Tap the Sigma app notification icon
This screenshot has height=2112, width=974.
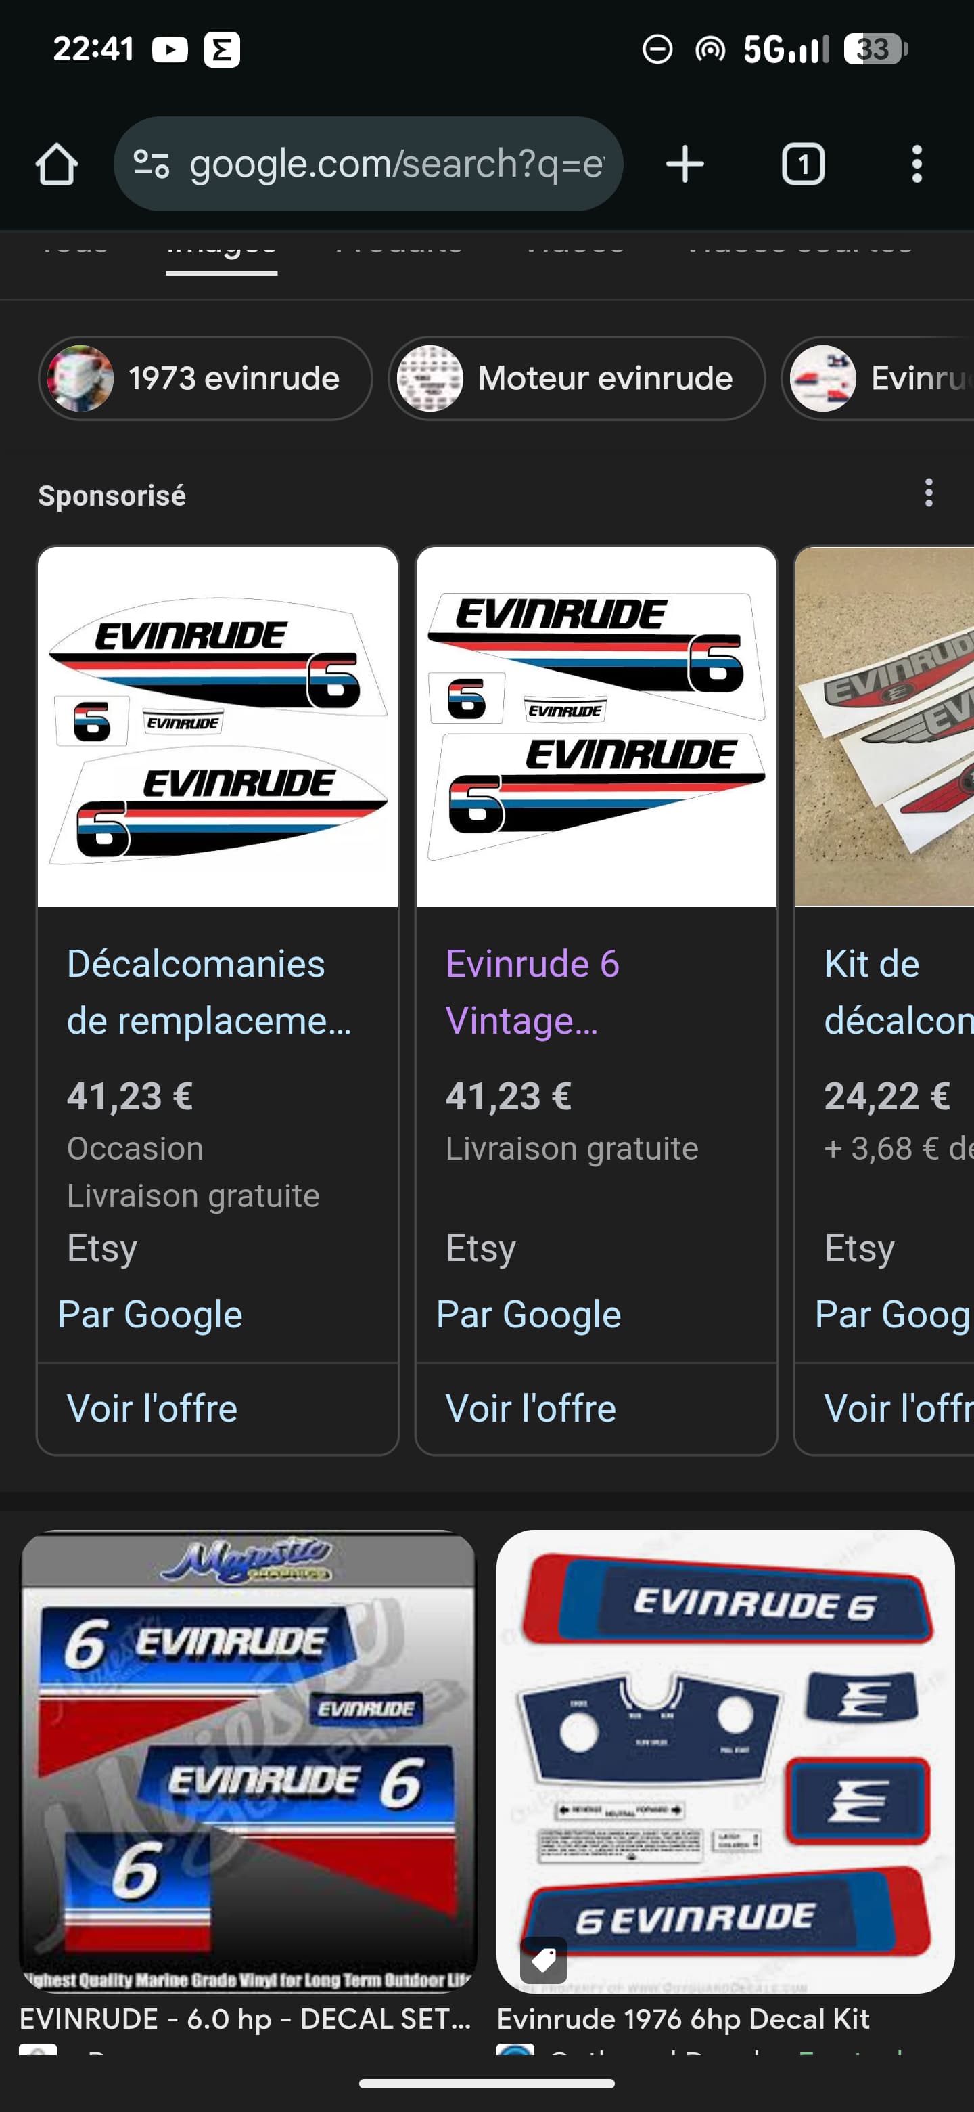click(222, 50)
